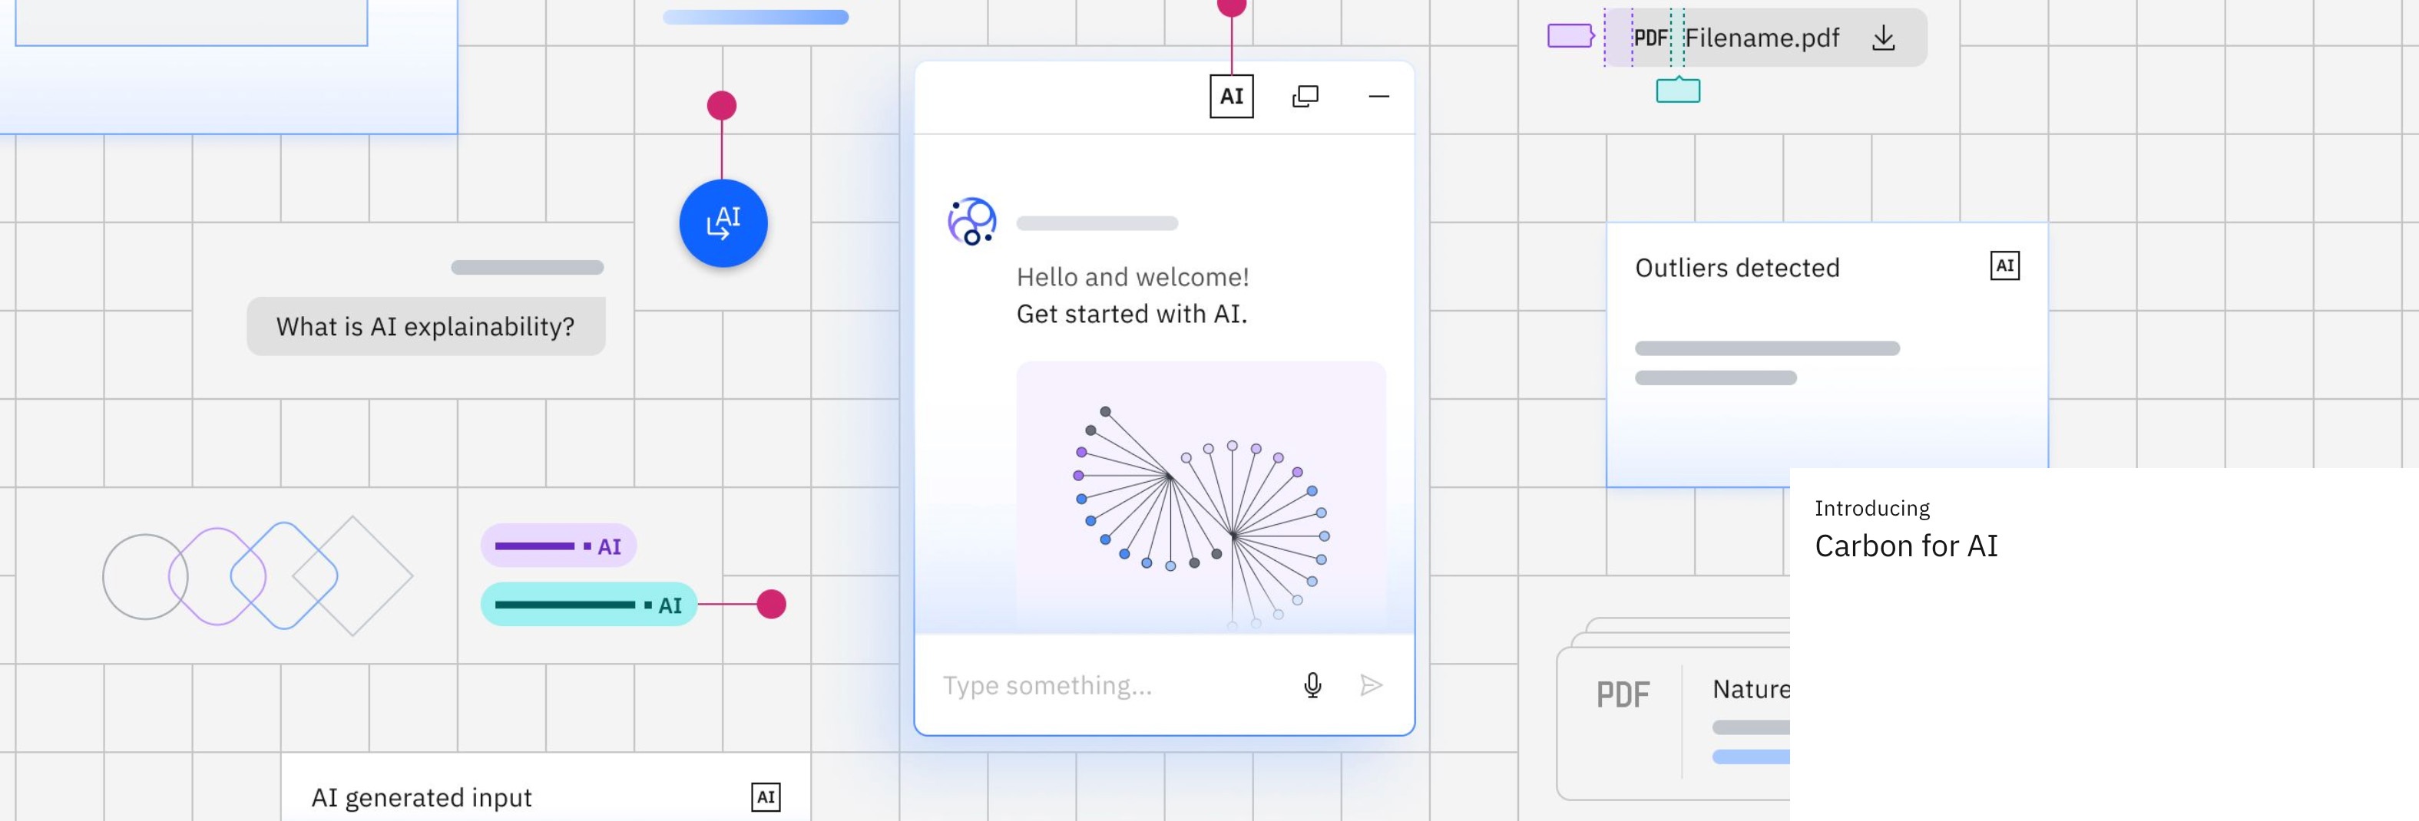Click the chatbot avatar icon
Viewport: 2419px width, 821px height.
(x=972, y=223)
